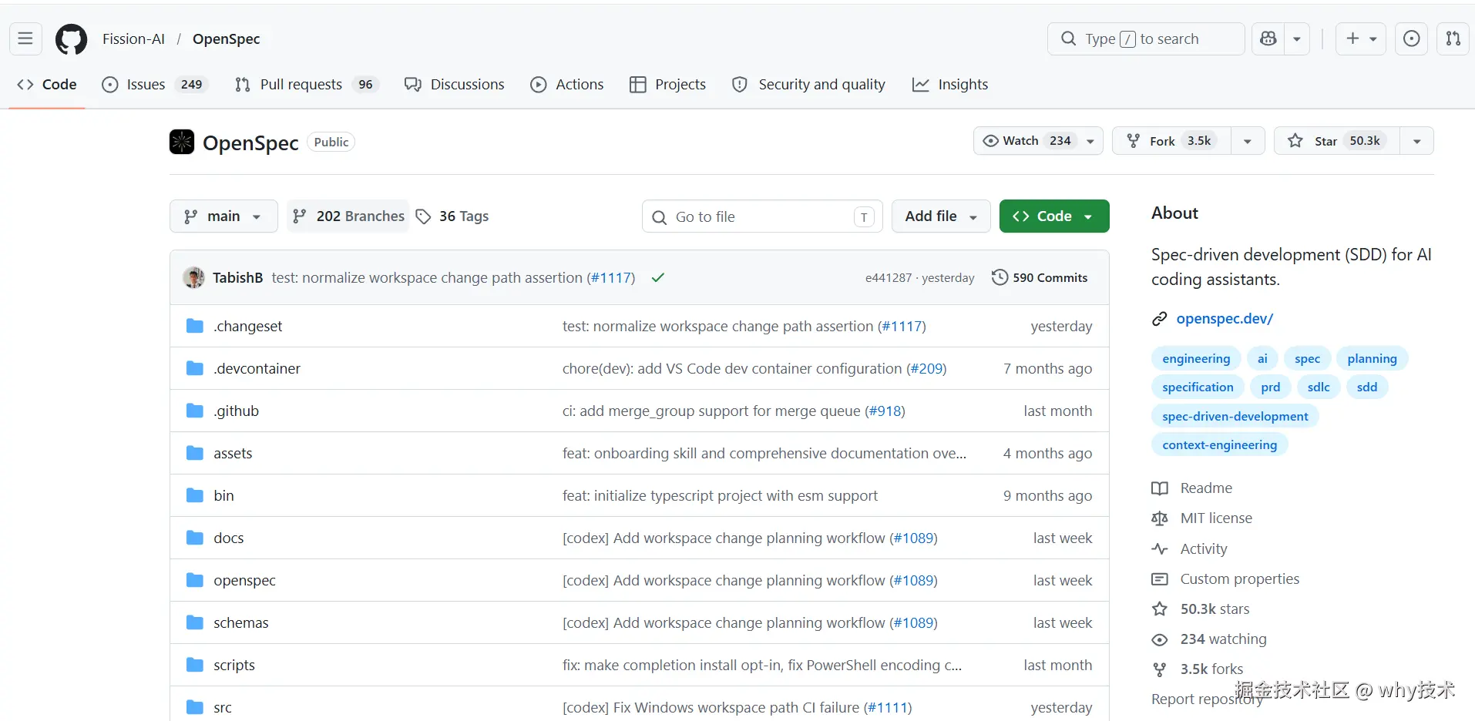The image size is (1475, 721).
Task: Click TabishB's avatar in the commit row
Action: click(193, 277)
